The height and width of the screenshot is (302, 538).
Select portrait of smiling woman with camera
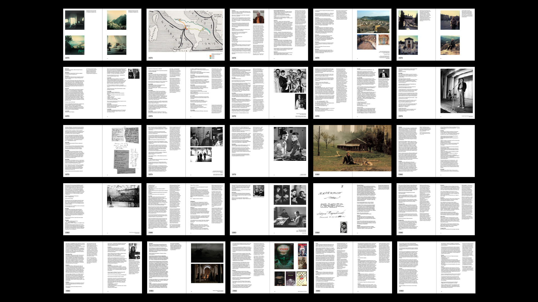point(134,251)
